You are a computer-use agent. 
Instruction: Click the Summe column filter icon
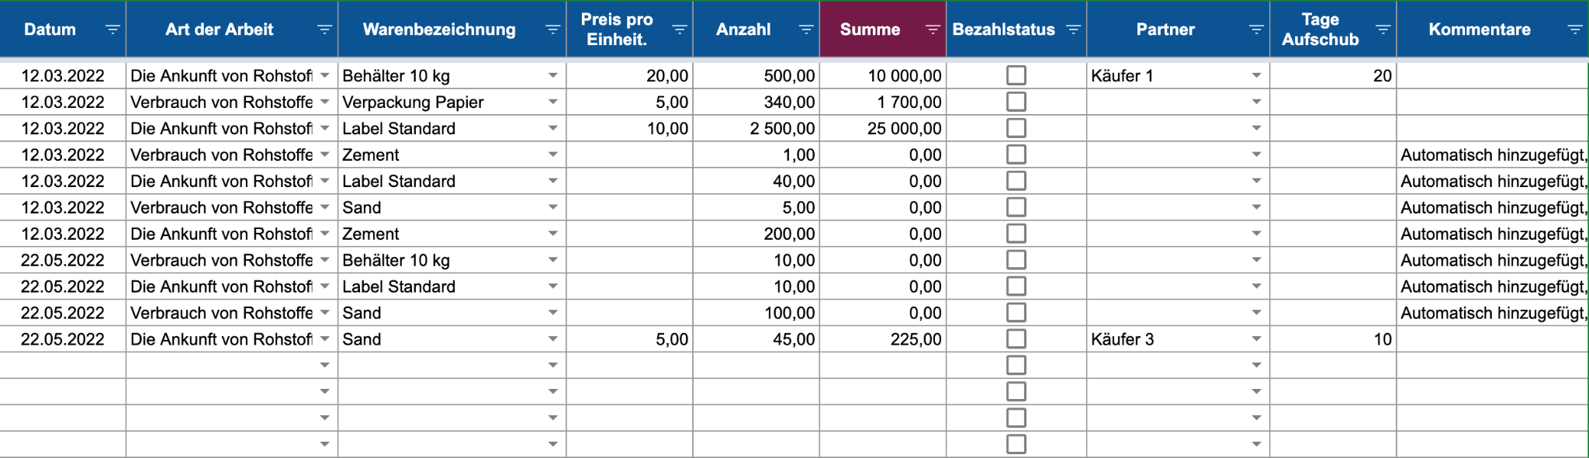933,29
